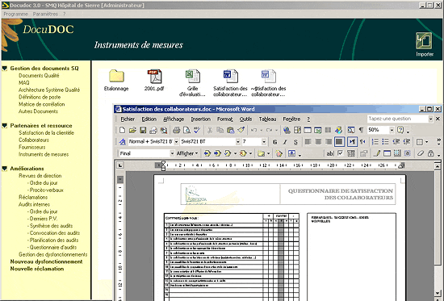
Task: Toggle justify alignment button
Action: coord(339,141)
